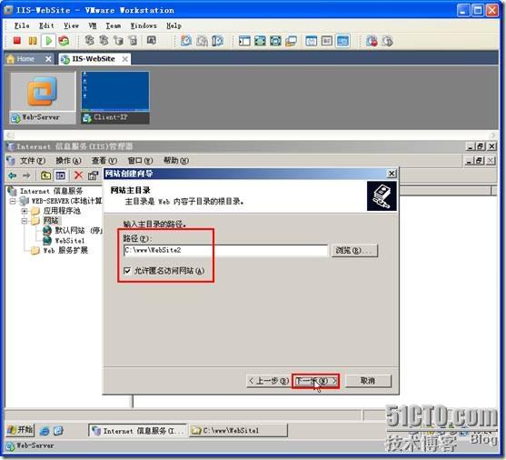Click the 开始 Start button
506x460 pixels.
click(x=20, y=430)
